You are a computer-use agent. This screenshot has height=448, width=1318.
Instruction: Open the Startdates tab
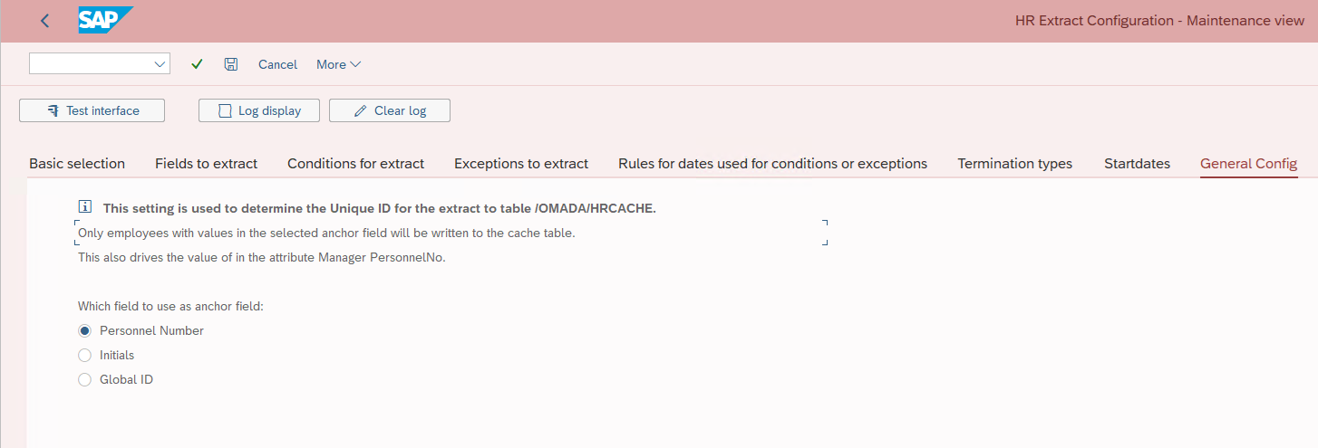pos(1137,164)
